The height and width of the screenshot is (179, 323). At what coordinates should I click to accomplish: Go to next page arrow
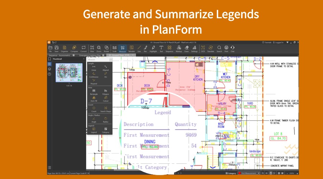(181, 173)
